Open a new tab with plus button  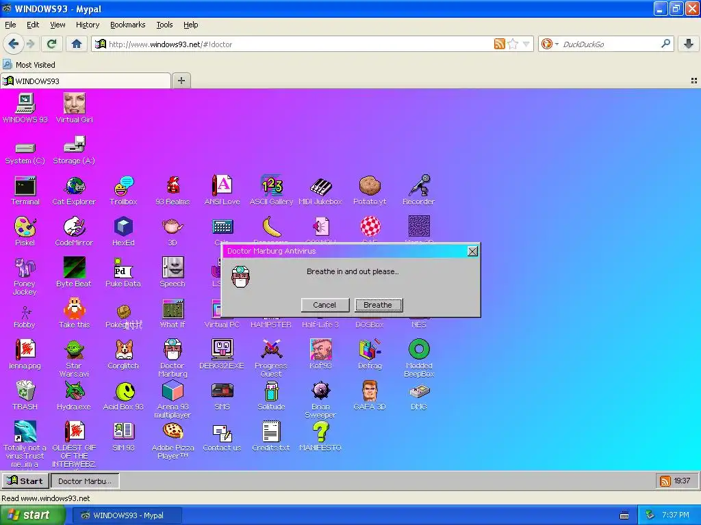[181, 81]
